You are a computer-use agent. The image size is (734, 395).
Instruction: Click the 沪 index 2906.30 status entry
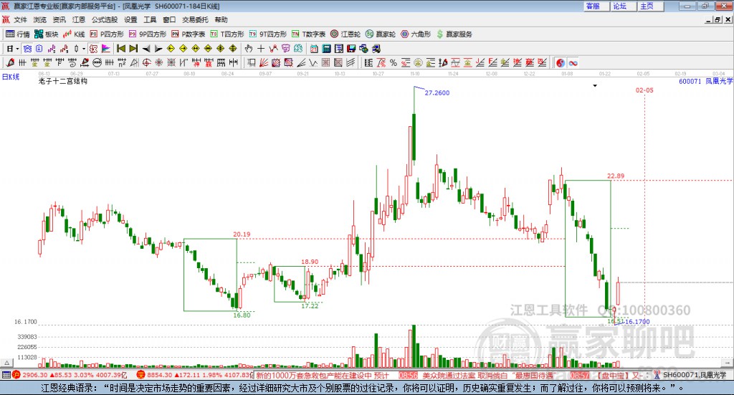pyautogui.click(x=70, y=375)
